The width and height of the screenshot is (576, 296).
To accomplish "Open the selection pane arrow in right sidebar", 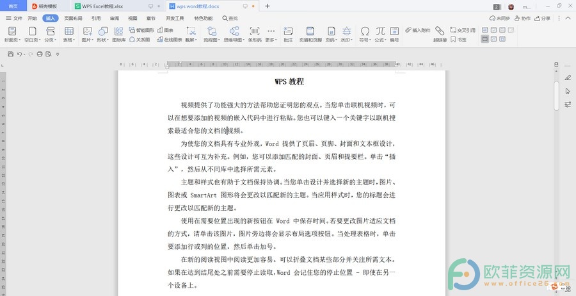I will click(x=568, y=91).
